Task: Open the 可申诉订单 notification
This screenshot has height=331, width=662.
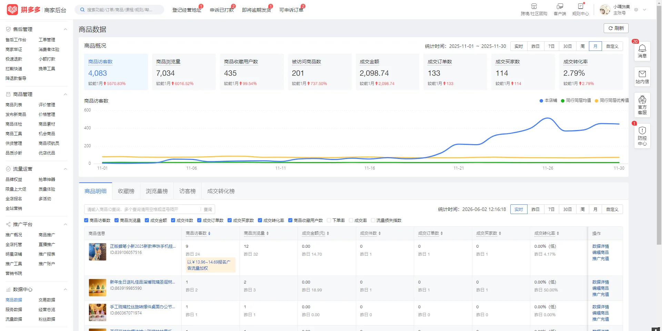Action: click(291, 10)
